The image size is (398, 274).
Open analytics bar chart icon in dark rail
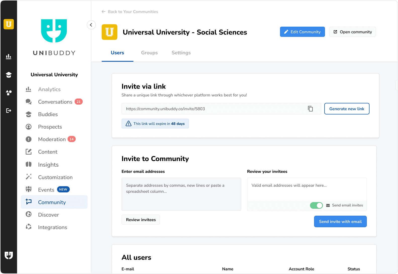9,57
